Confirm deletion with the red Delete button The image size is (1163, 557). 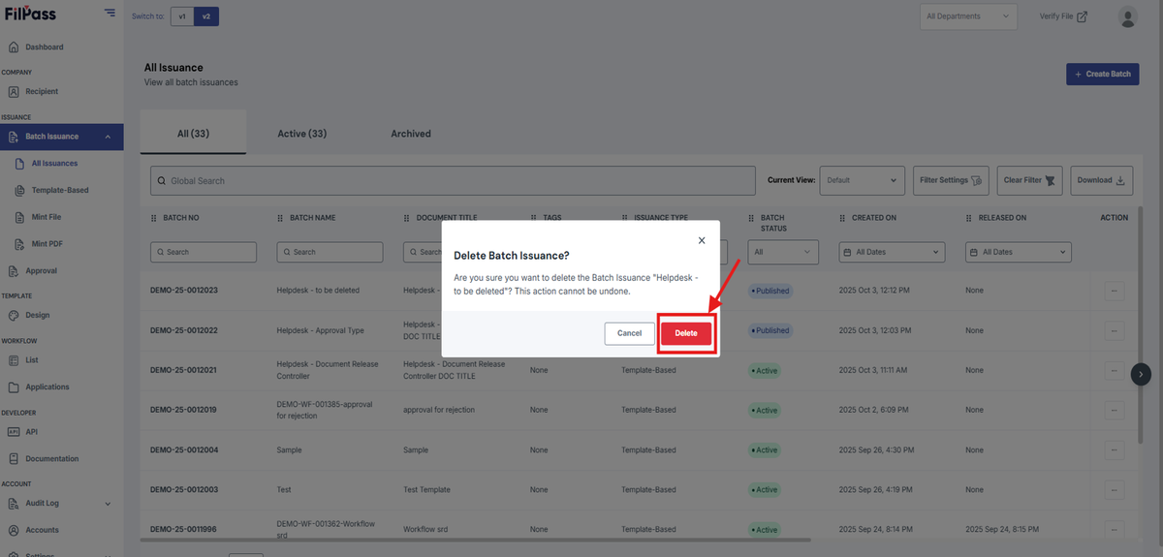pos(686,333)
